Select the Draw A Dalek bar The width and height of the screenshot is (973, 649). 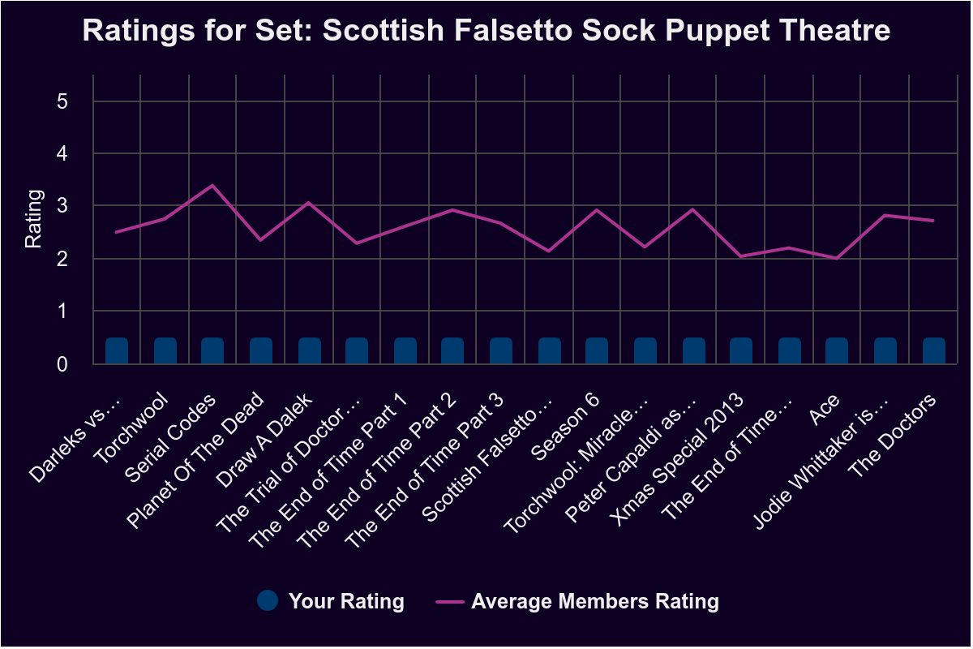tap(310, 350)
